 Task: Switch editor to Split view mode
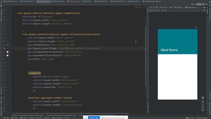coord(199,4)
